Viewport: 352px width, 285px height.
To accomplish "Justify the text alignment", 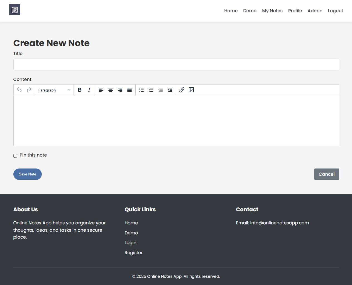I will click(129, 90).
